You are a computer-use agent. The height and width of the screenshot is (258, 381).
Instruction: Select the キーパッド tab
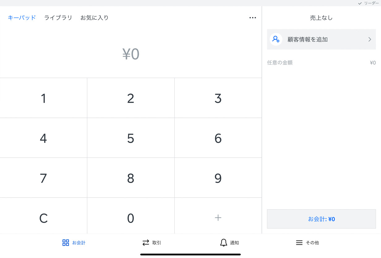coord(21,18)
